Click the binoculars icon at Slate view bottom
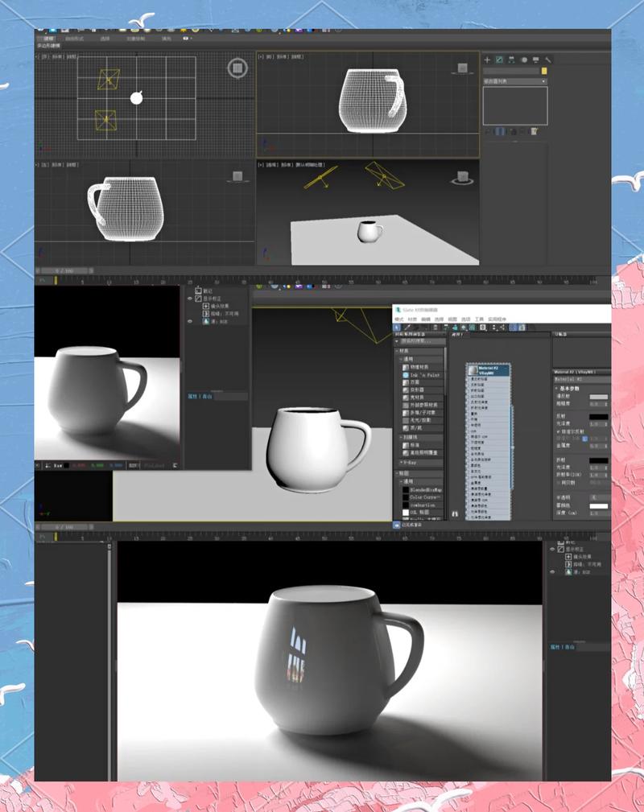 pyautogui.click(x=455, y=513)
